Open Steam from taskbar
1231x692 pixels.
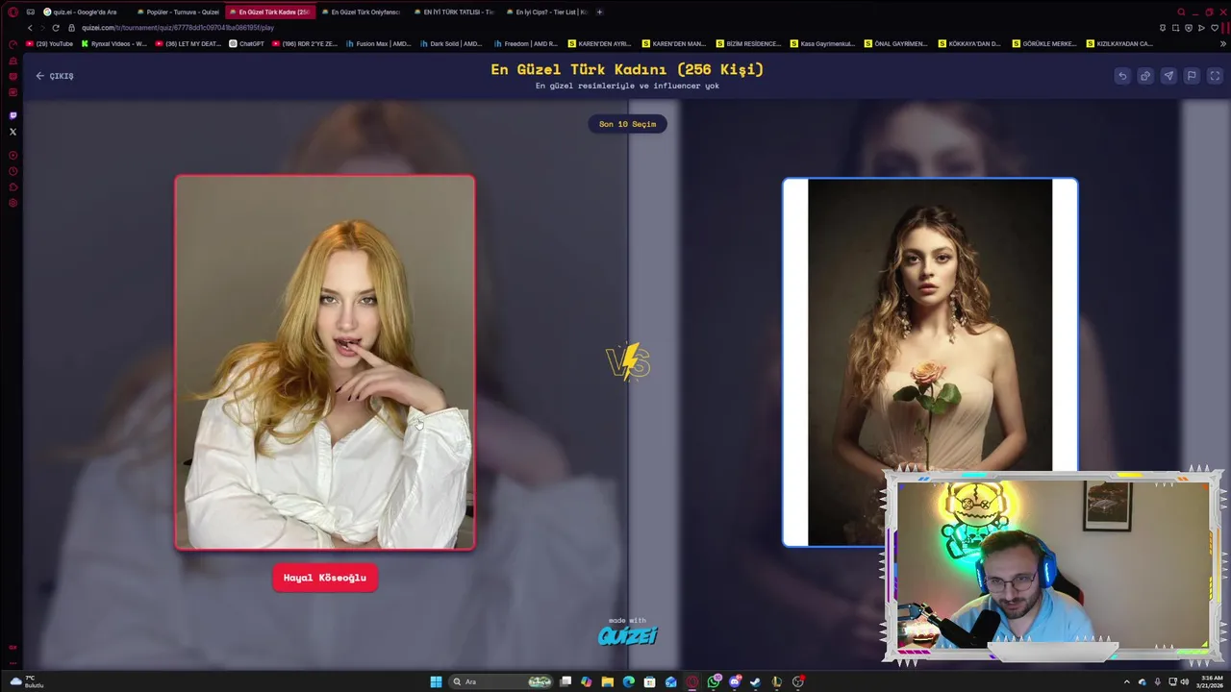pos(755,681)
